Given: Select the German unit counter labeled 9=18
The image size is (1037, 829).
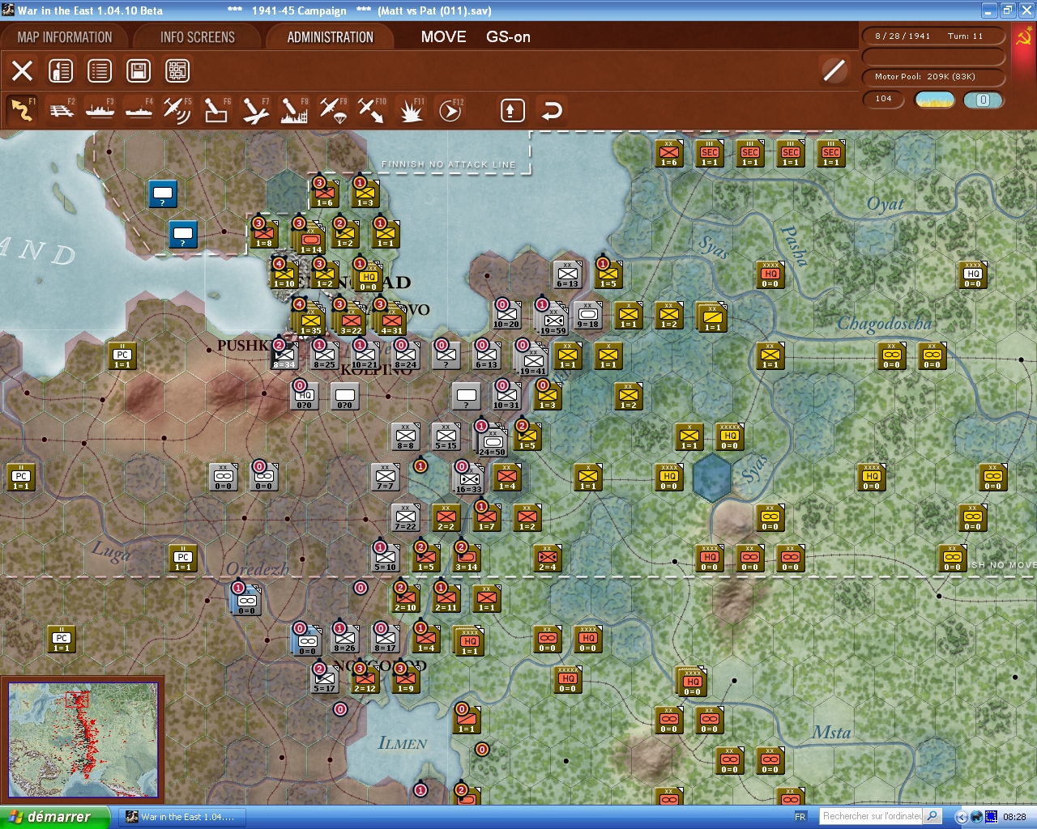Looking at the screenshot, I should (588, 314).
